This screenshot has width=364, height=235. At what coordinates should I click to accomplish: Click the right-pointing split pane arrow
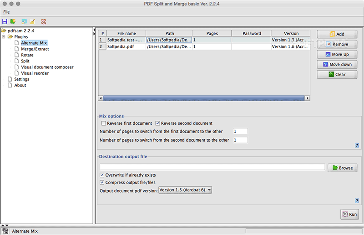pyautogui.click(x=94, y=34)
